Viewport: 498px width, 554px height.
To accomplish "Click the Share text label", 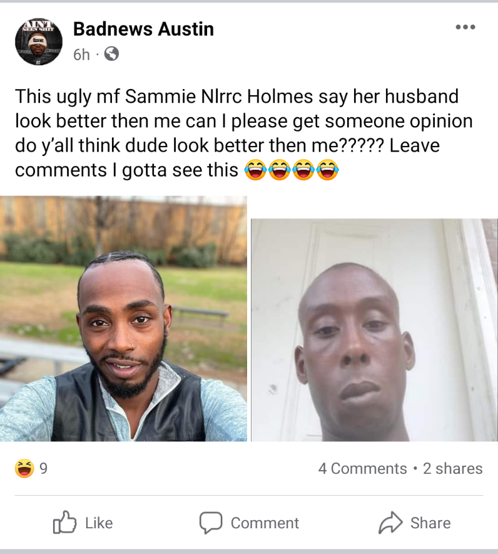I will tap(430, 523).
